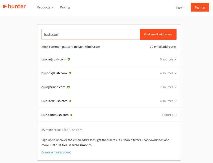Select the l..hlife@lush.com email address
213x163 pixels.
54,101
